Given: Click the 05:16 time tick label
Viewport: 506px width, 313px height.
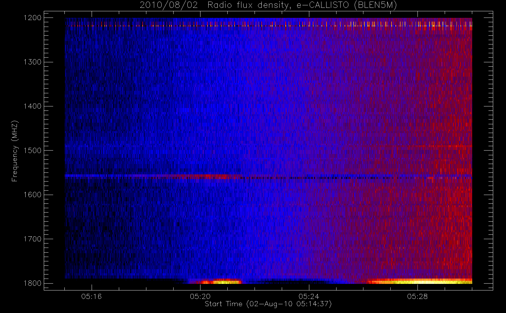Looking at the screenshot, I should (91, 296).
